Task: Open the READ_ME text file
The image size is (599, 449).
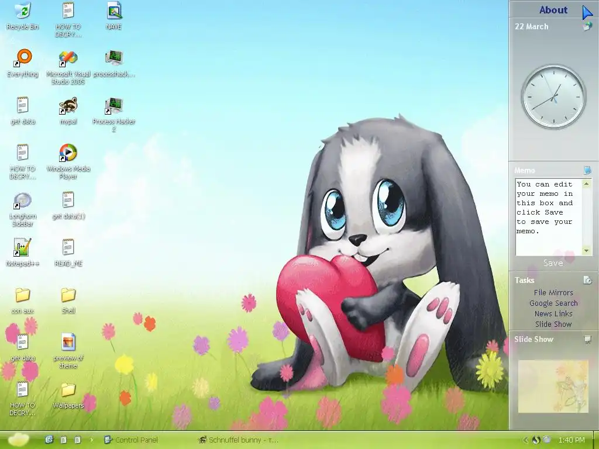Action: (x=68, y=253)
